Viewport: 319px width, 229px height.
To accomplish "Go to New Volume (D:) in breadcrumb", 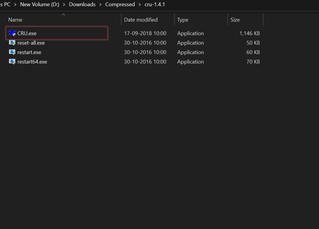I will (x=40, y=4).
